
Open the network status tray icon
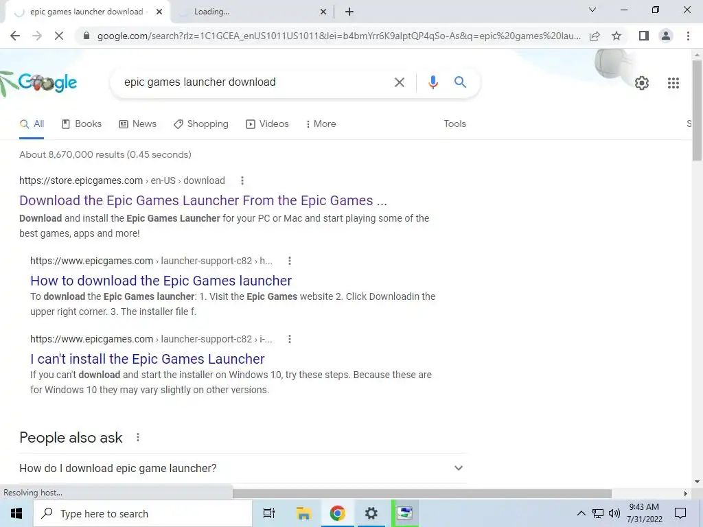598,513
